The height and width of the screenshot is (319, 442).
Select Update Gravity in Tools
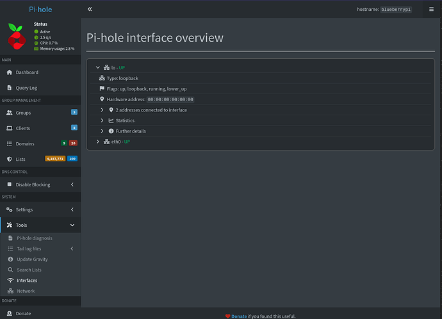pos(32,259)
